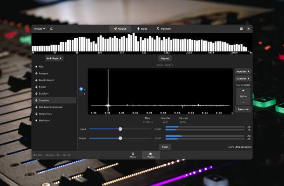
Task: Click the icon next to Exciter plugin
Action: click(x=36, y=87)
